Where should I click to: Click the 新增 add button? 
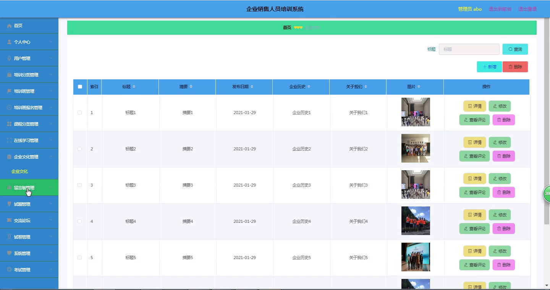pos(489,67)
